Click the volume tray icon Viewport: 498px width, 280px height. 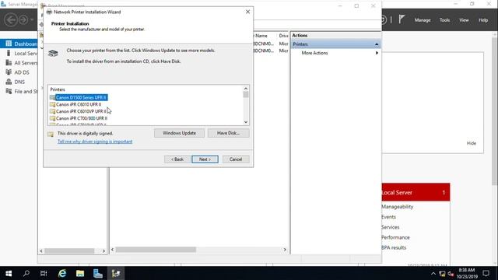point(451,274)
